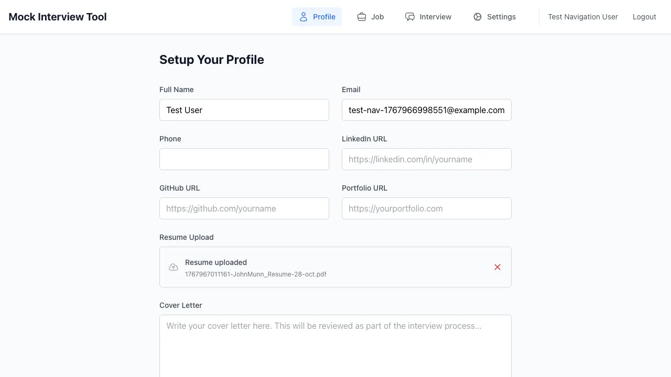Focus the Full Name field
Image resolution: width=671 pixels, height=377 pixels.
pos(244,110)
